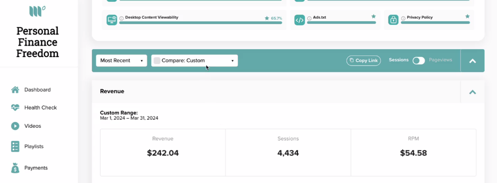Open Health Check heartbeat icon

tap(15, 107)
